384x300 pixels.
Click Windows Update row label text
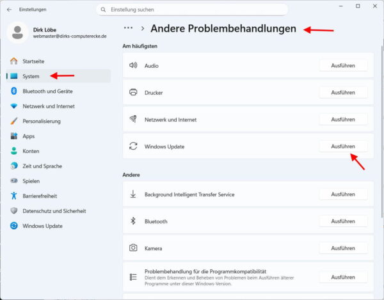pos(164,146)
